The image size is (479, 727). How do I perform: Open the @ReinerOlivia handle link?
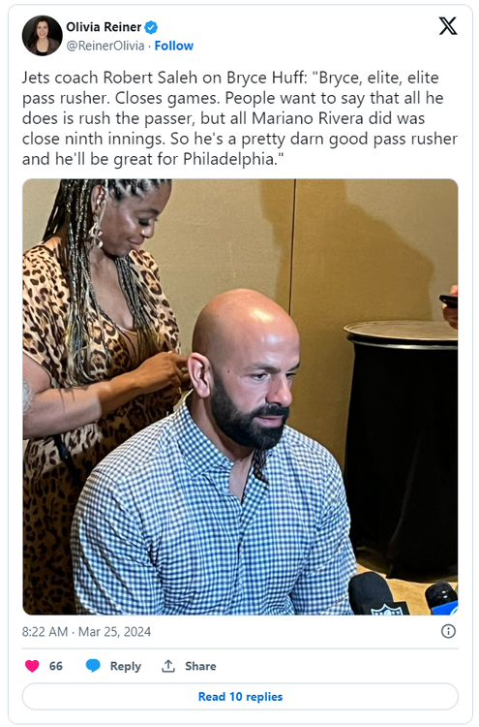[105, 46]
